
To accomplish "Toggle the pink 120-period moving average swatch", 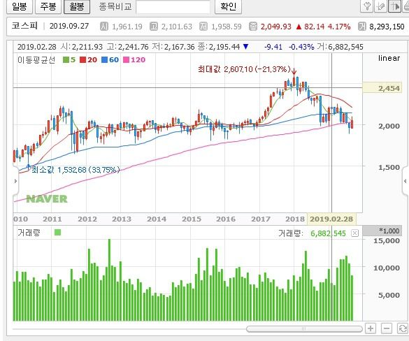I will click(x=126, y=59).
